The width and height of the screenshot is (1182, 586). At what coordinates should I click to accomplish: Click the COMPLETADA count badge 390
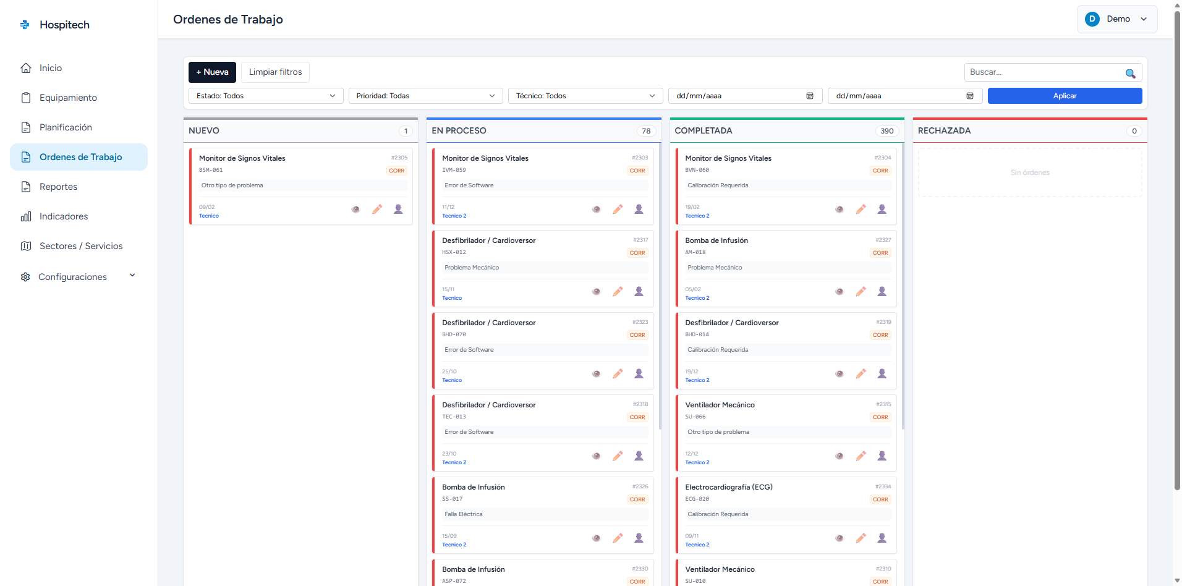tap(887, 131)
